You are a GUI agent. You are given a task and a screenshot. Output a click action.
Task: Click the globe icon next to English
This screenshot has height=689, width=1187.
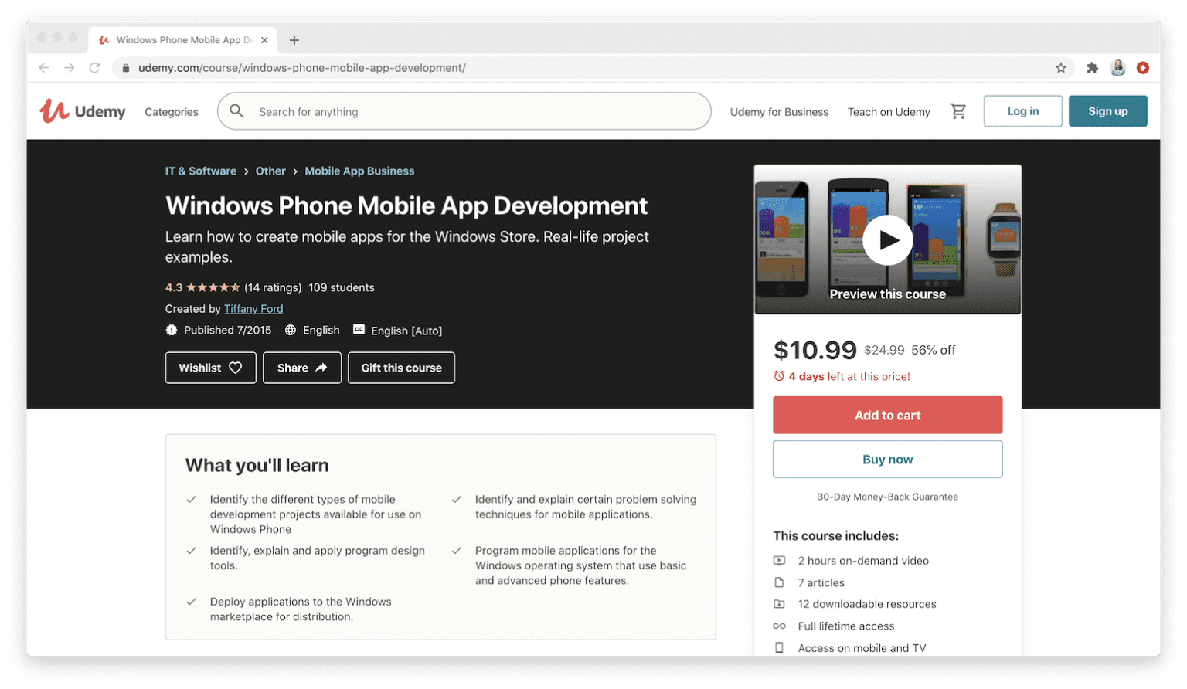pos(291,330)
